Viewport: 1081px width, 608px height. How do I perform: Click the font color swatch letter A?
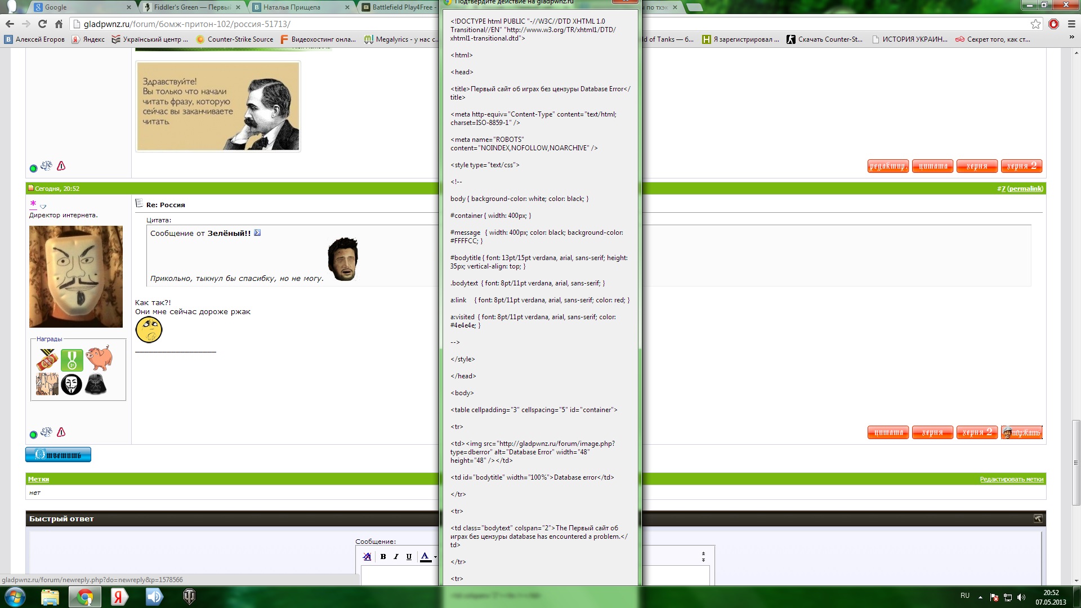(x=426, y=557)
